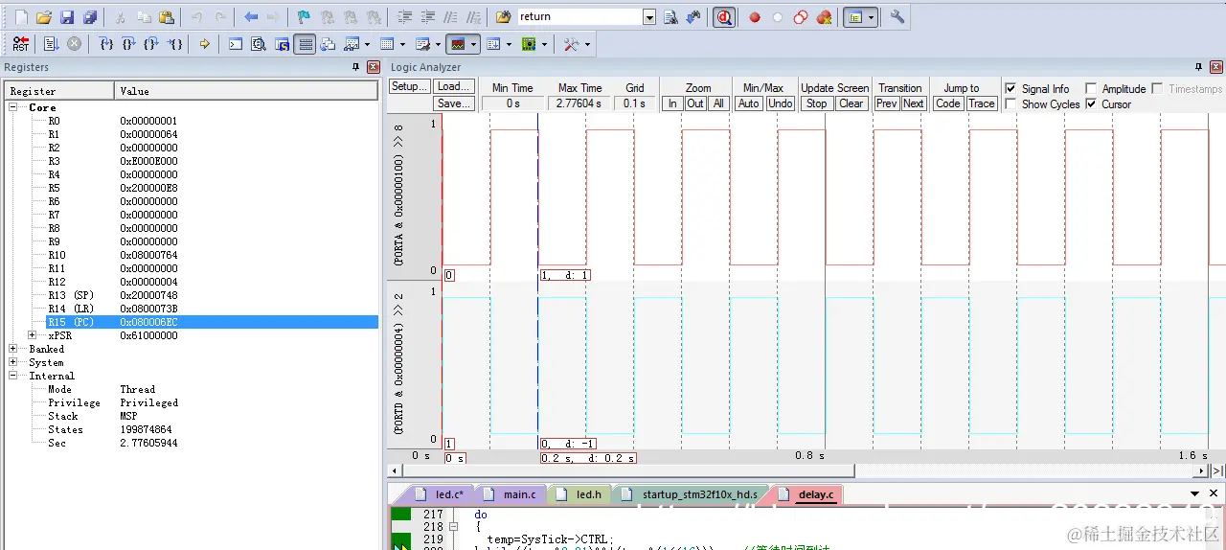This screenshot has width=1226, height=550.
Task: Step over the current line
Action: pyautogui.click(x=129, y=44)
